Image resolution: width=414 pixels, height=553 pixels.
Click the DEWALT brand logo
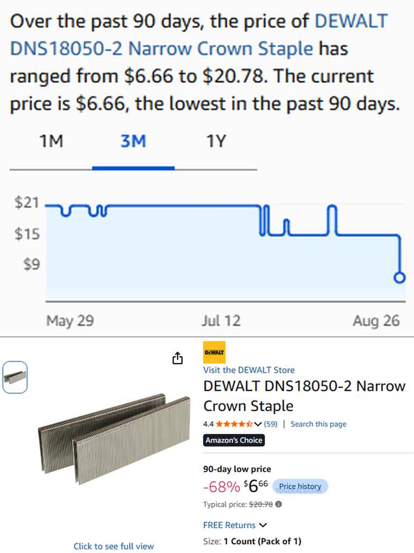coord(214,352)
